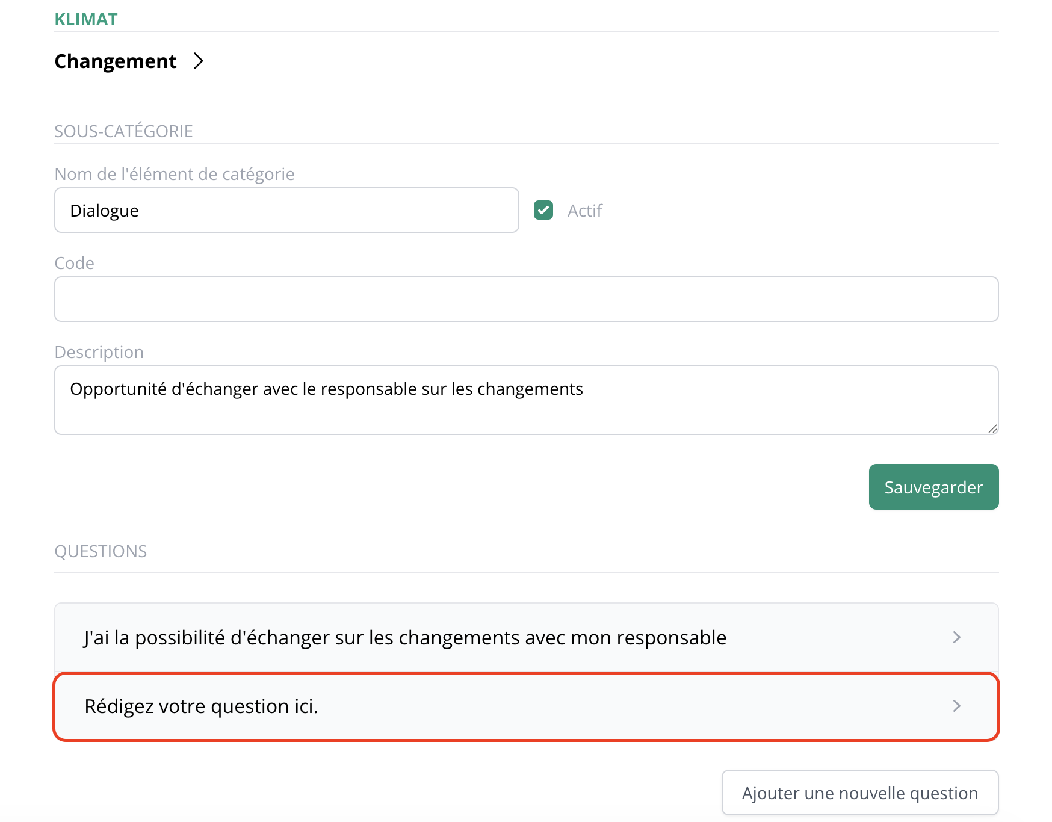This screenshot has width=1052, height=822.
Task: Click the chevron icon on the highlighted question
Action: point(957,706)
